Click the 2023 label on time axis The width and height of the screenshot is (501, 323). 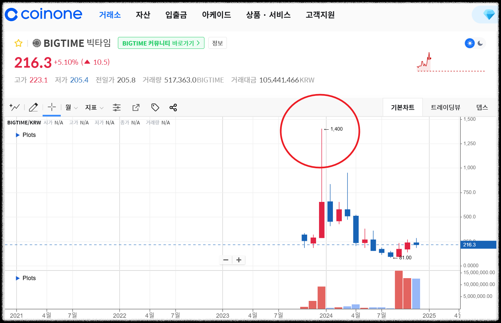223,315
